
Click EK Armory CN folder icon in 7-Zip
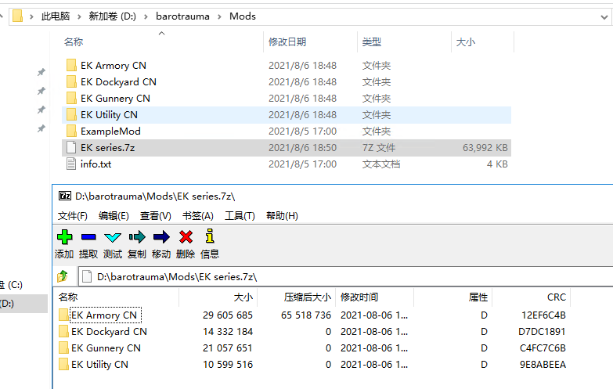tap(63, 315)
